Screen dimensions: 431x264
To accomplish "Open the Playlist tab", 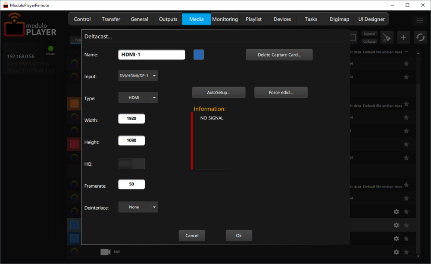I will click(x=254, y=19).
